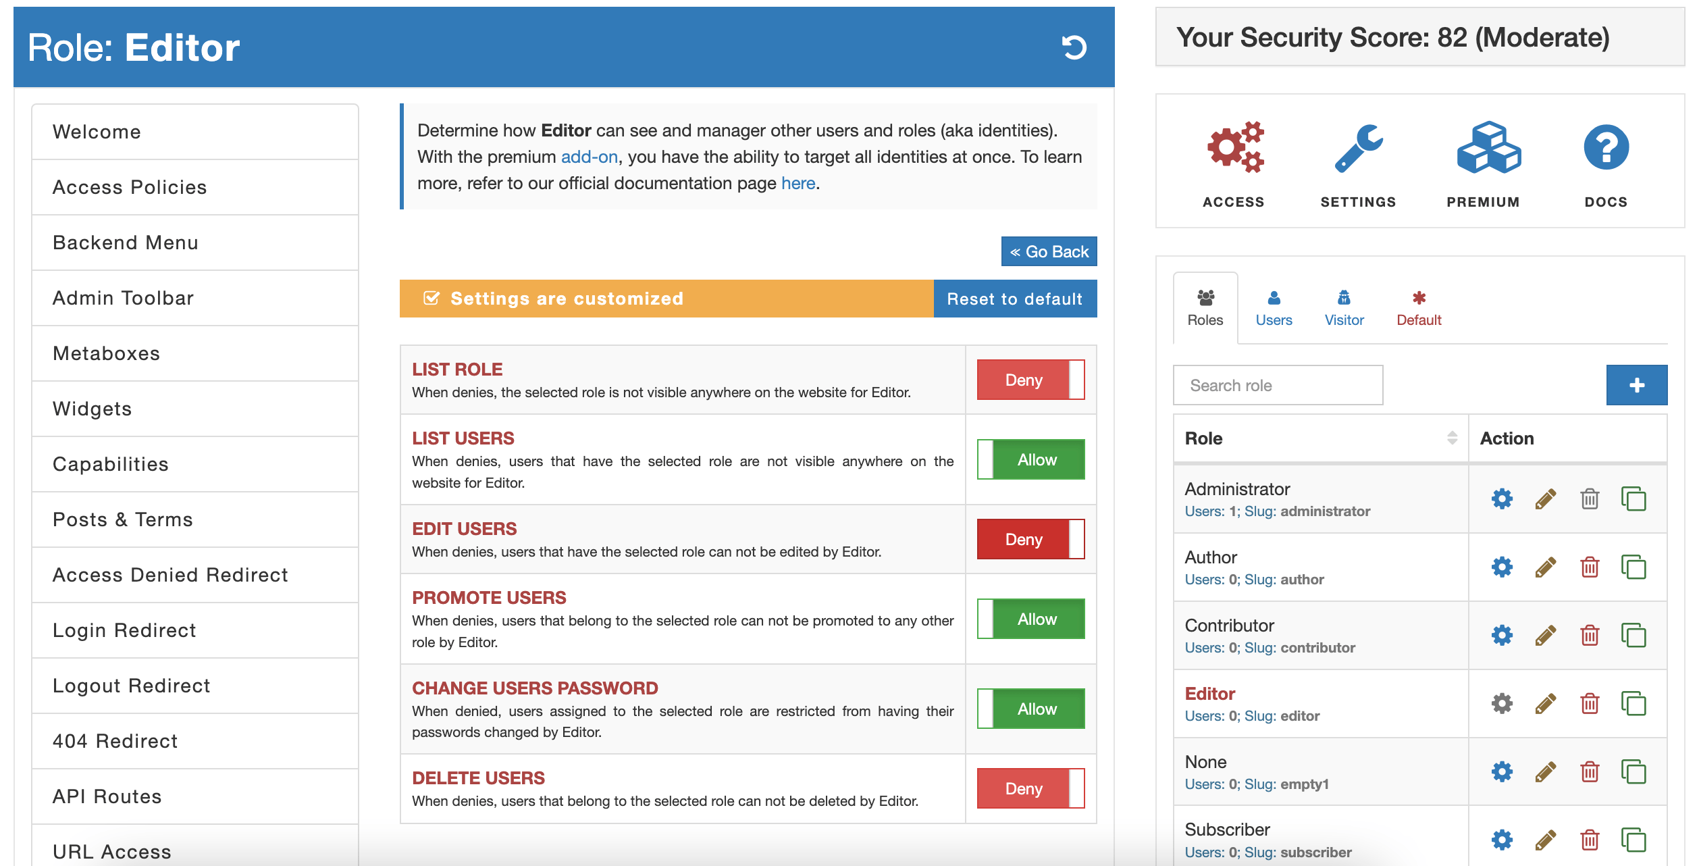Open the Metaboxes section
The height and width of the screenshot is (866, 1699).
click(194, 353)
